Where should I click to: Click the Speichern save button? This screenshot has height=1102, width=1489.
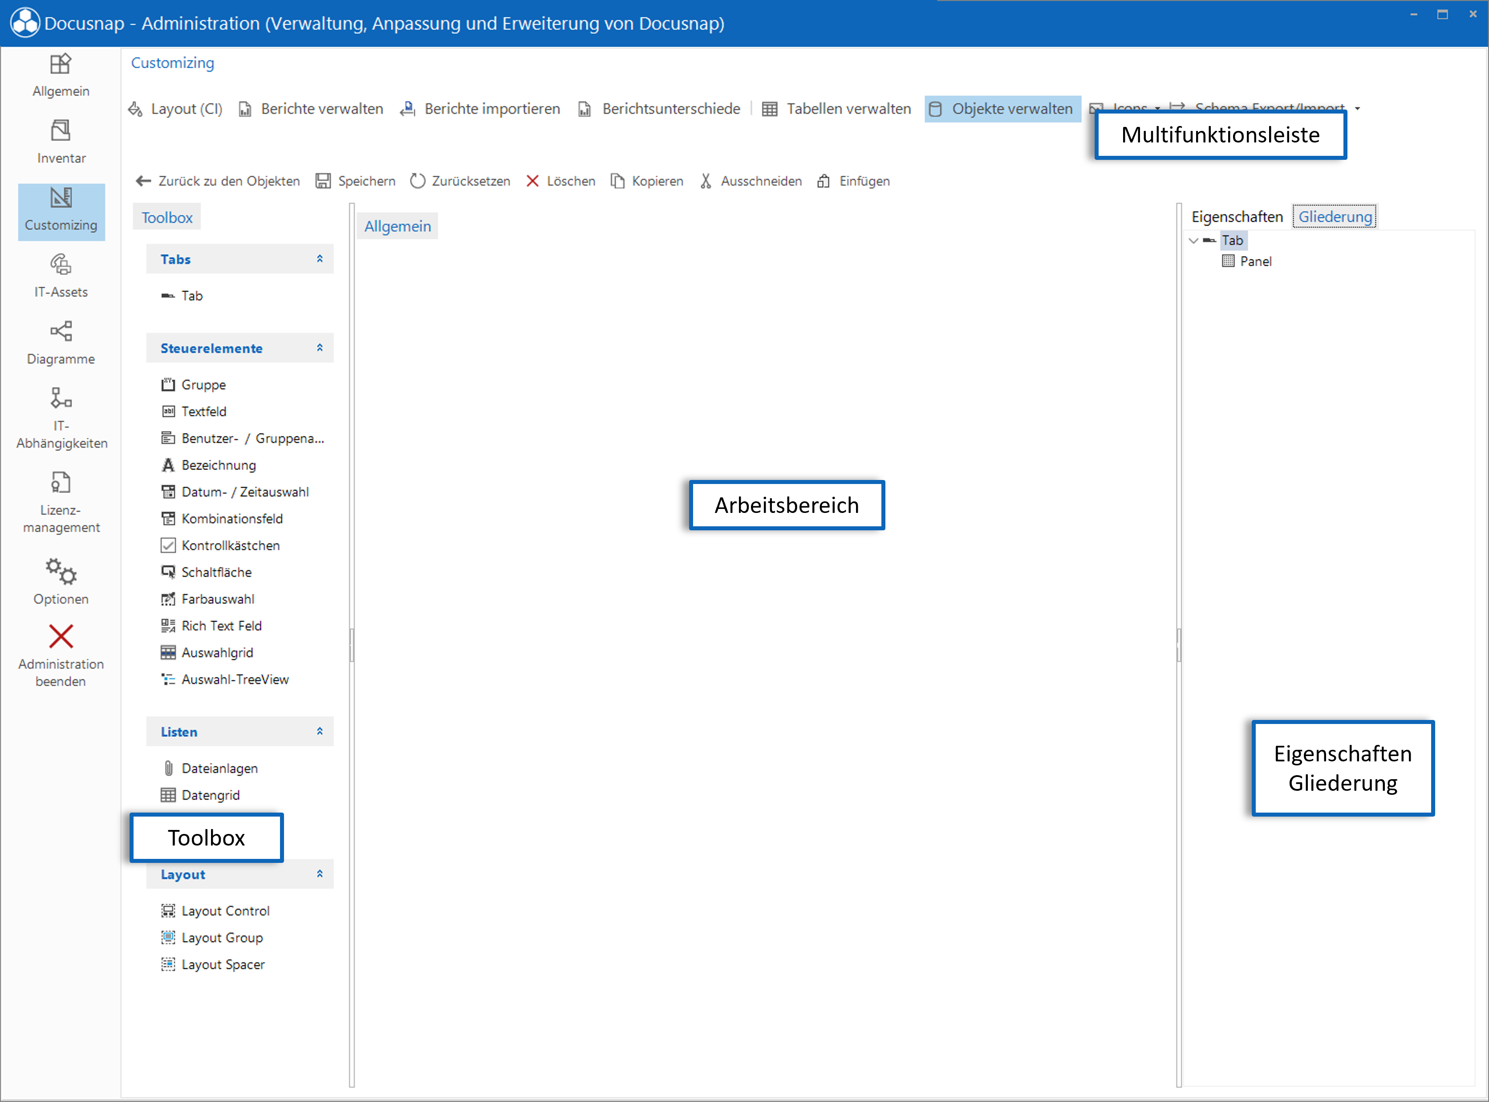point(355,181)
